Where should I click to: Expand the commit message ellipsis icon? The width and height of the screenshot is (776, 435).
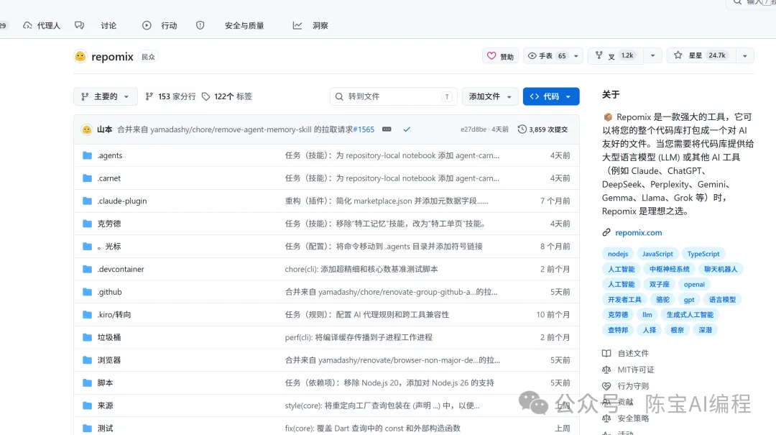click(387, 129)
